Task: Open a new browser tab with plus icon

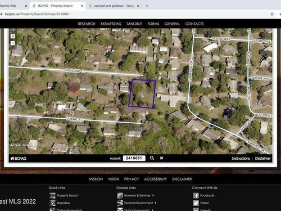Action: 147,6
